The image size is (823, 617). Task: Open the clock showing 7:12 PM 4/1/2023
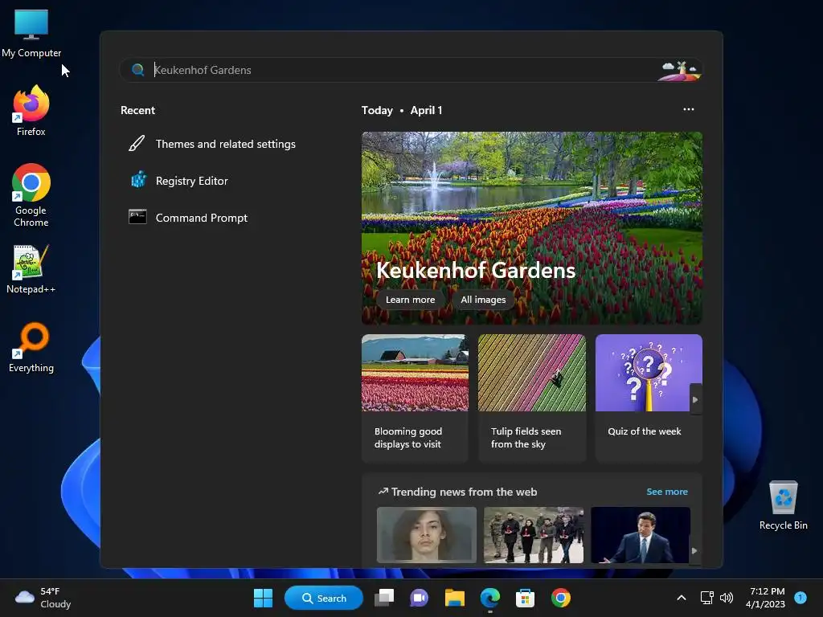pyautogui.click(x=765, y=598)
